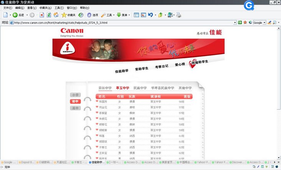Switch to the 贝尔中学 school tab
Screen dimensions: 281x170
click(105, 88)
